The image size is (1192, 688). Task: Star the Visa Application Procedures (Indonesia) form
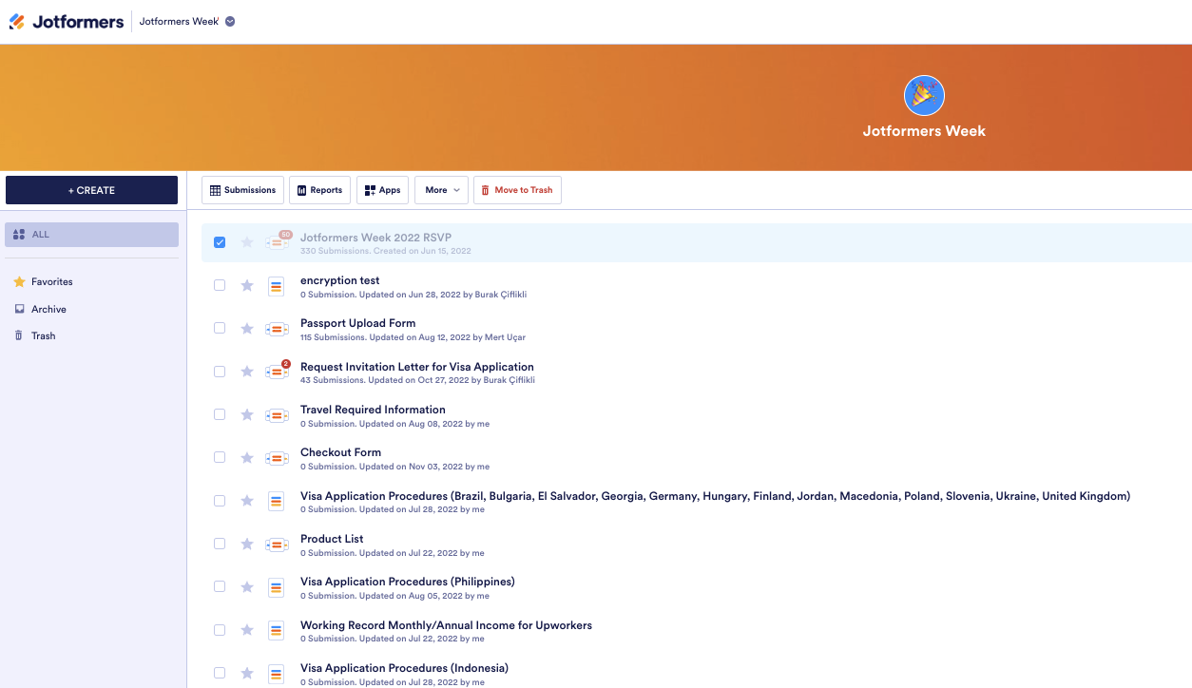tap(247, 673)
